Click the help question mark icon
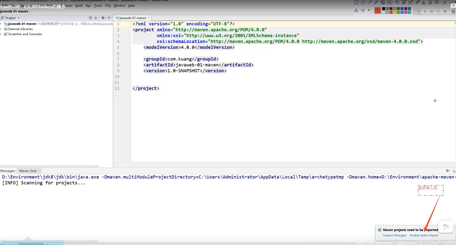The width and height of the screenshot is (456, 245). [x=453, y=6]
